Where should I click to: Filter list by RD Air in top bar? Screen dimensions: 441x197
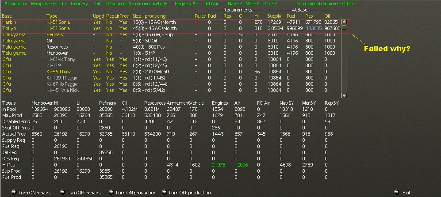click(x=212, y=4)
